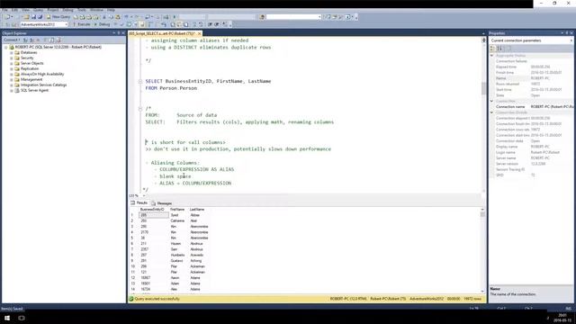Click the Windows Start button

click(7, 318)
